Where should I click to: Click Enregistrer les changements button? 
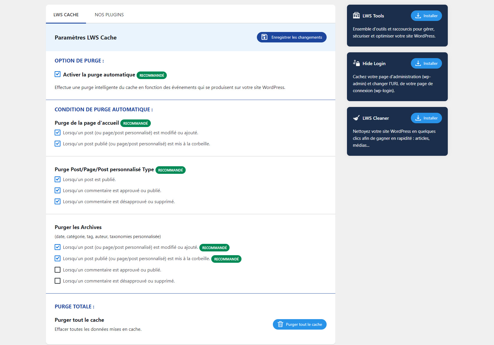click(x=291, y=37)
